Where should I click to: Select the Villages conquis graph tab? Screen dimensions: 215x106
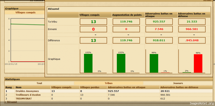tap(25, 13)
